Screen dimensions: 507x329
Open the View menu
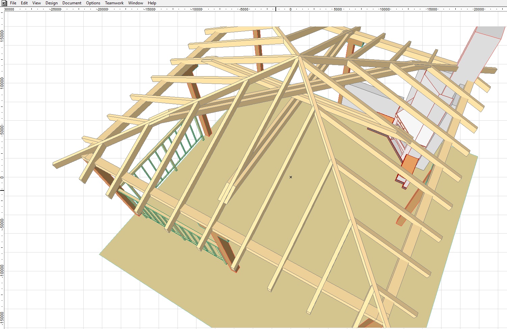(36, 3)
